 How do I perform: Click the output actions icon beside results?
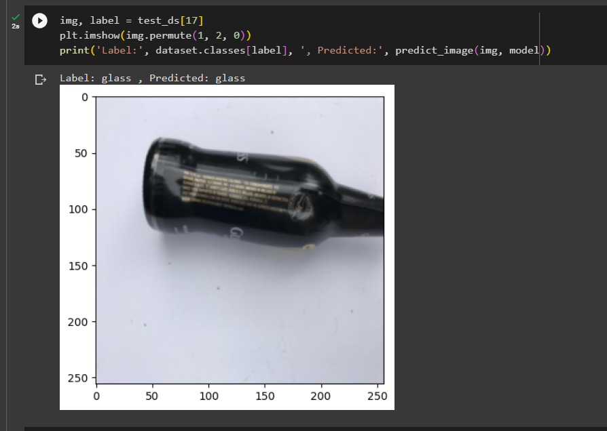pos(40,80)
